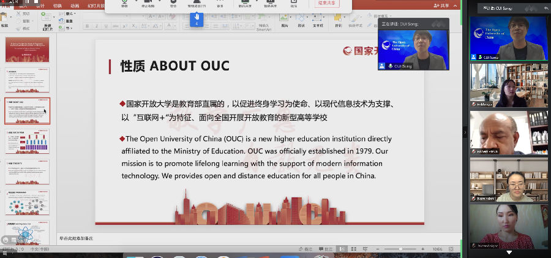The height and width of the screenshot is (258, 551).
Task: Click the 排列 arrange icon
Action: point(338,17)
